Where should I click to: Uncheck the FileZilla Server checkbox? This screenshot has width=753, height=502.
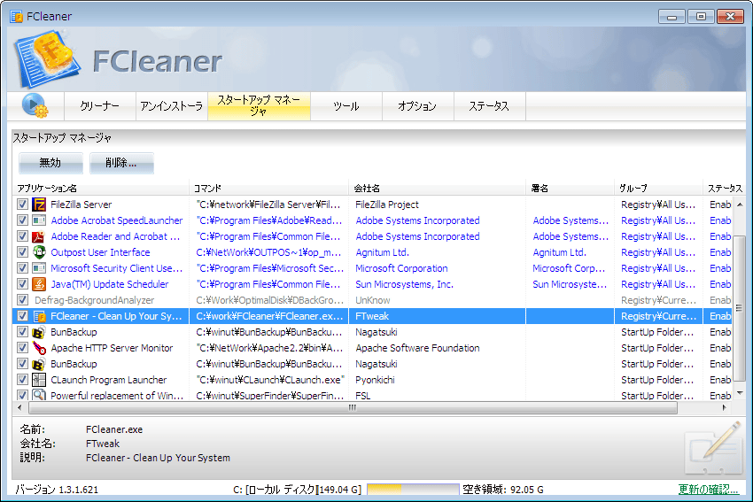tap(22, 205)
